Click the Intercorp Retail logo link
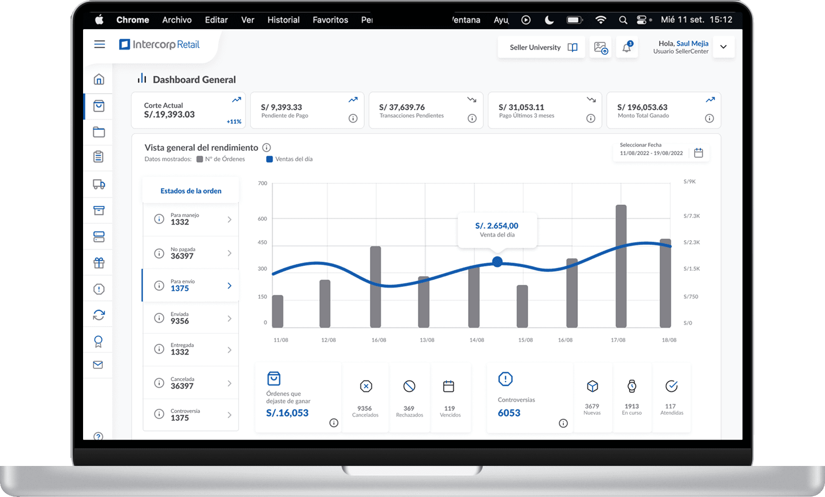 (x=159, y=44)
